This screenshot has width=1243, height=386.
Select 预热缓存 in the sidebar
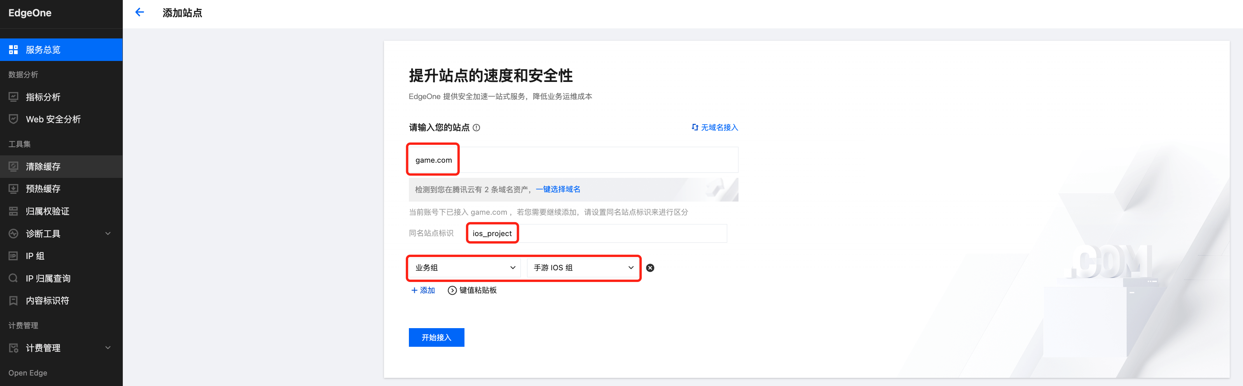(x=61, y=188)
